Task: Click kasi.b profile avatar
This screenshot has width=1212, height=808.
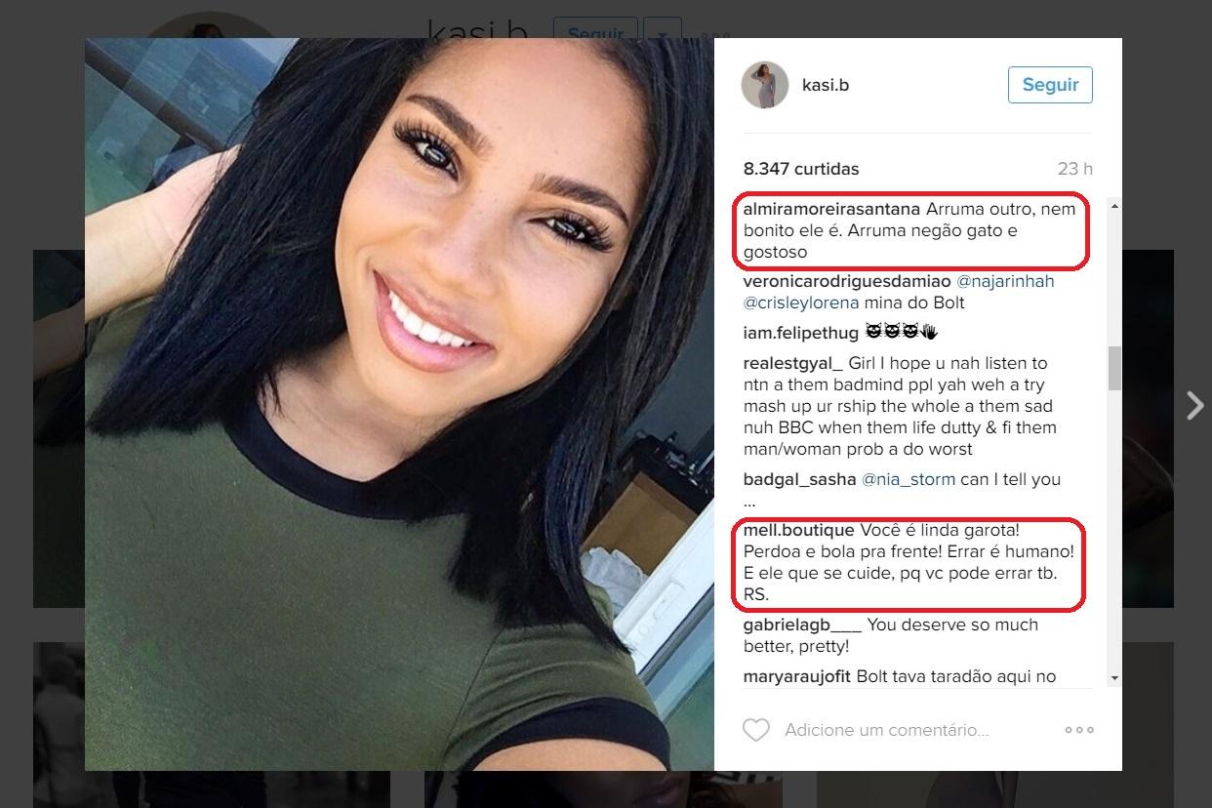Action: pos(765,85)
